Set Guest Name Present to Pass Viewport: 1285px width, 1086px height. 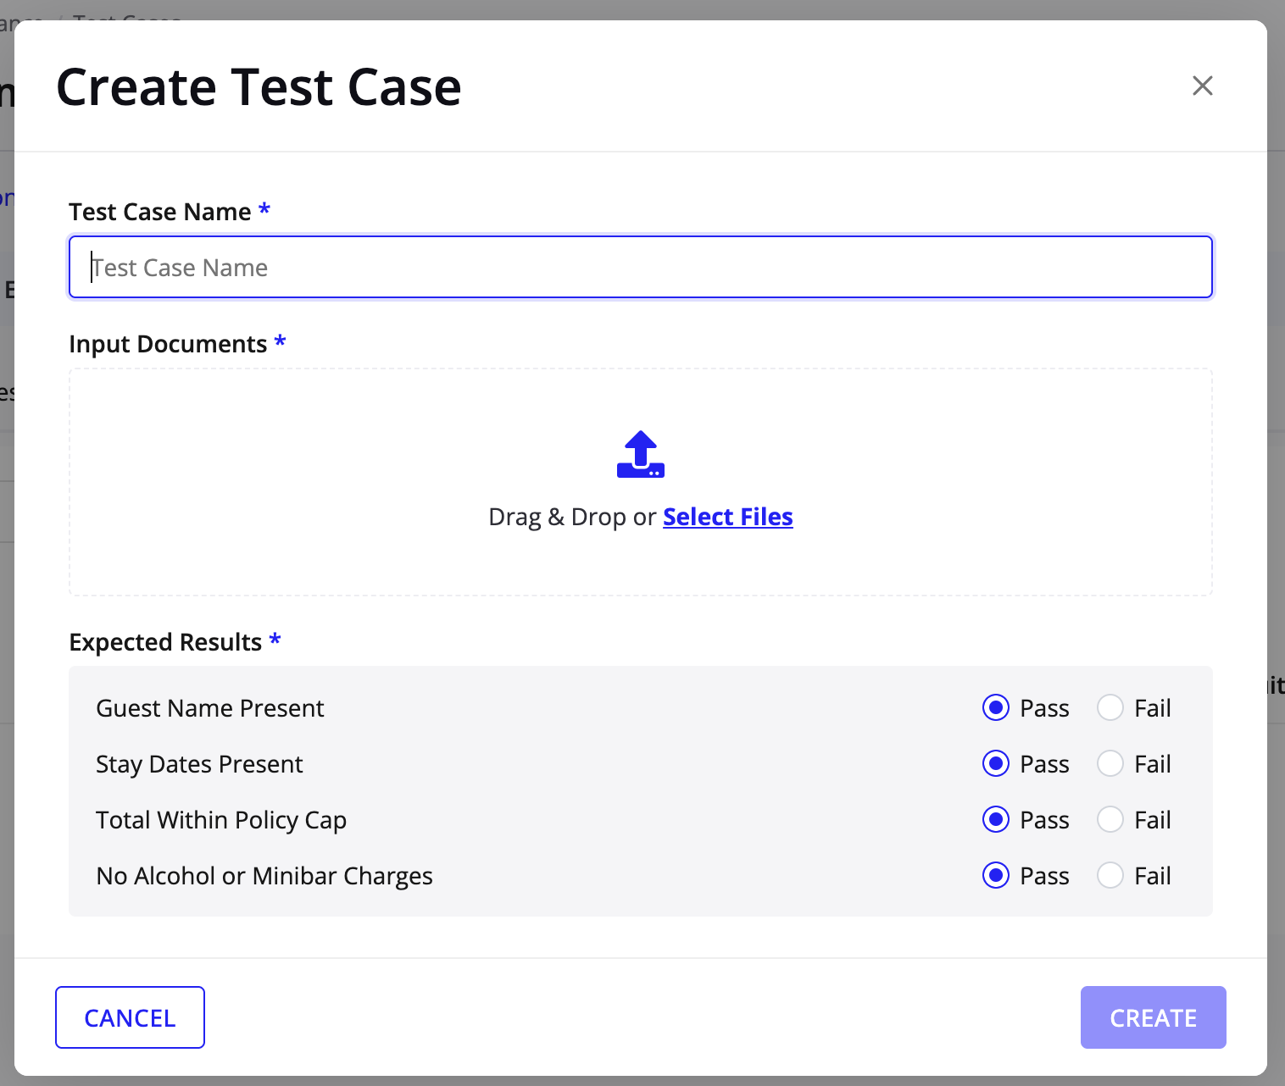[996, 707]
